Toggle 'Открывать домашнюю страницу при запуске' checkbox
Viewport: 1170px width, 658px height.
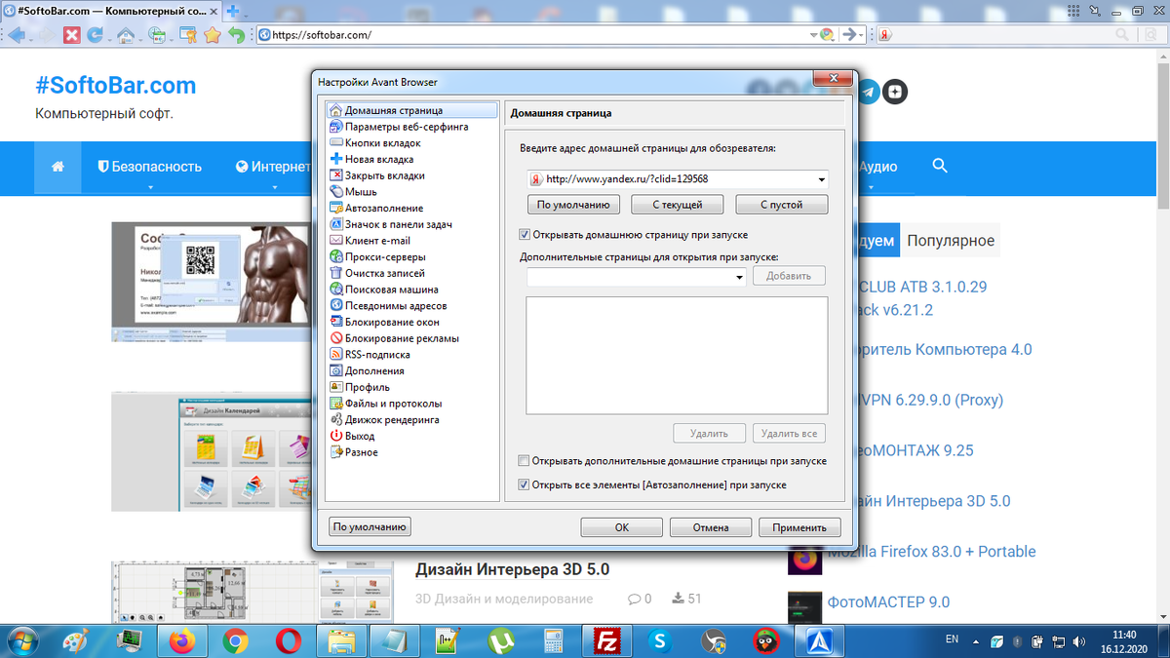click(525, 235)
